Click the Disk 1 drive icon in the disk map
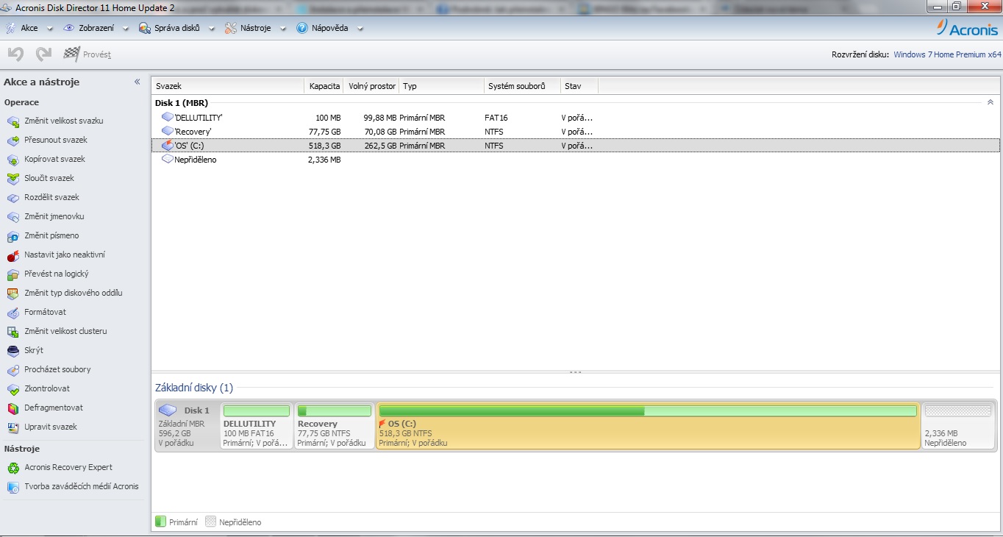 168,410
